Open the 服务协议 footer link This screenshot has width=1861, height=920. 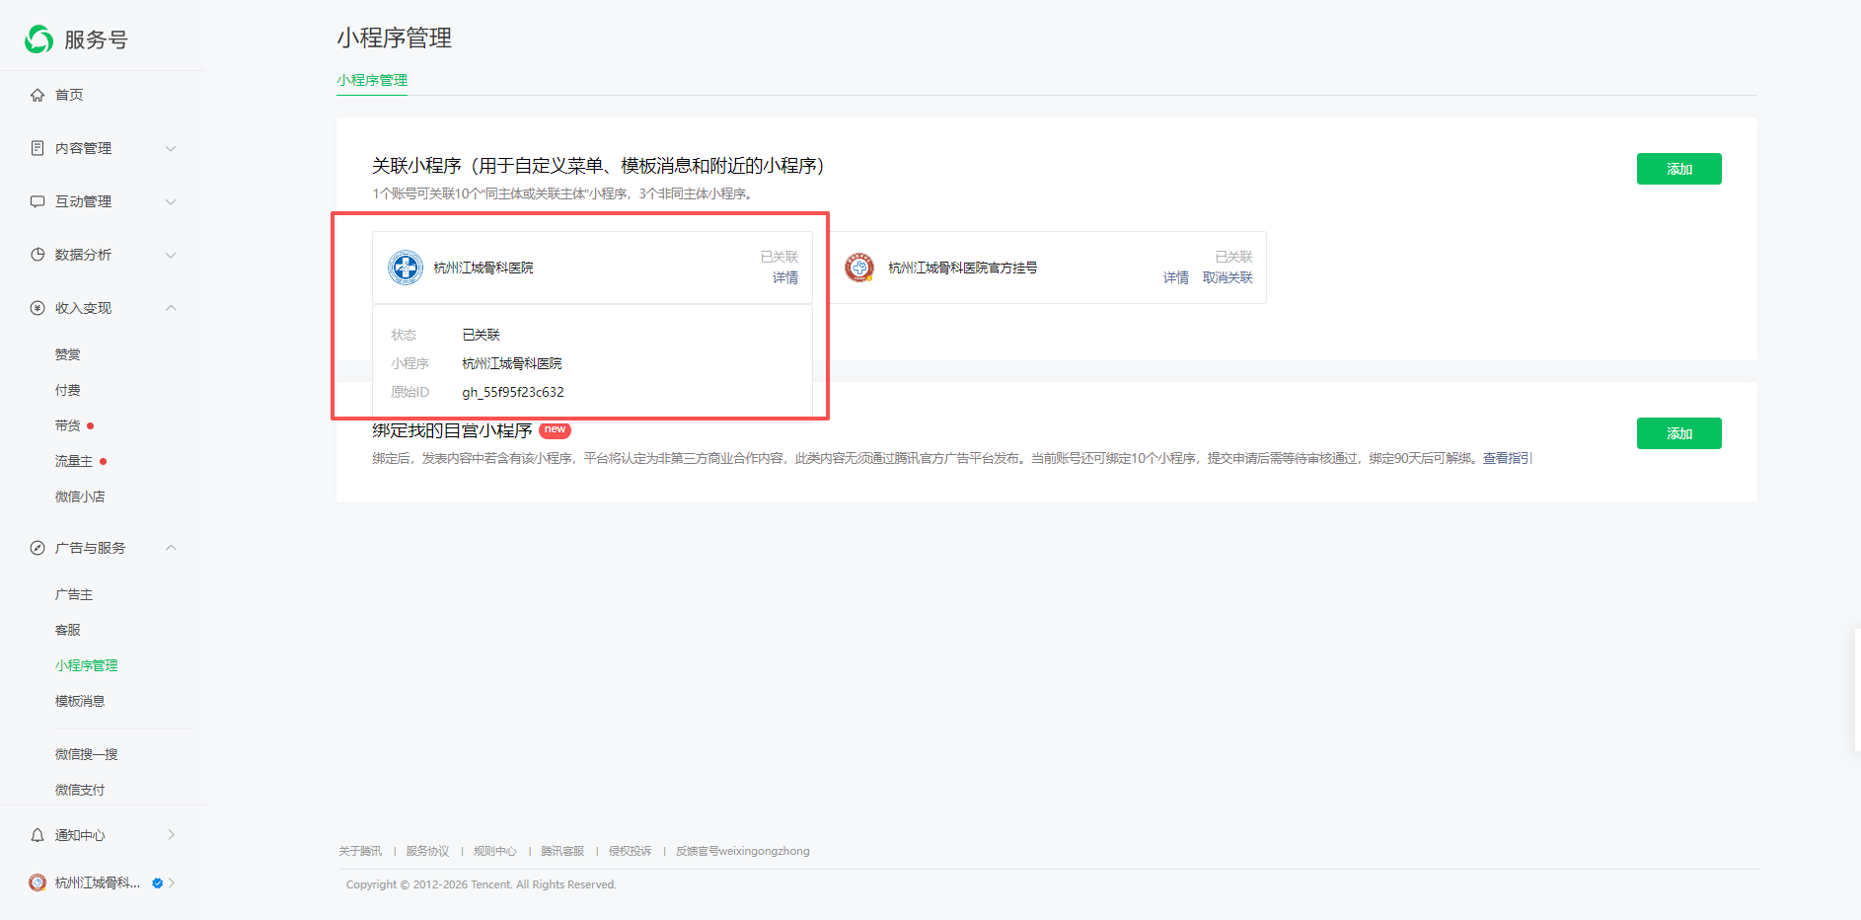pos(427,851)
